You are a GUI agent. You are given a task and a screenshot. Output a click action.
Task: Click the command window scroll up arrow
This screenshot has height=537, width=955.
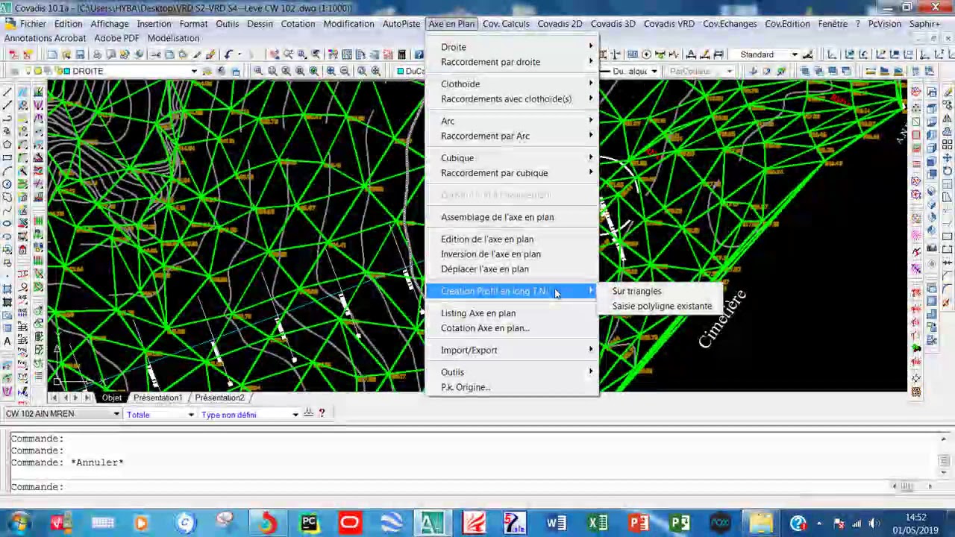click(945, 439)
